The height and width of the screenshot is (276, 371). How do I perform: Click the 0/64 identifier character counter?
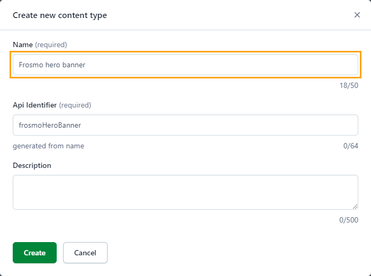[350, 146]
